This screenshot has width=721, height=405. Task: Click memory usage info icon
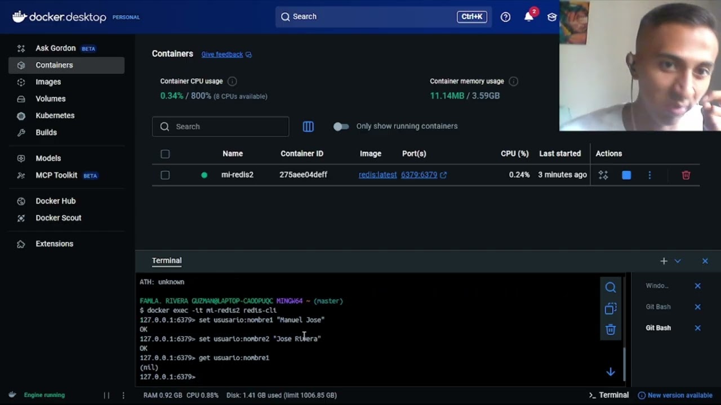pyautogui.click(x=513, y=82)
